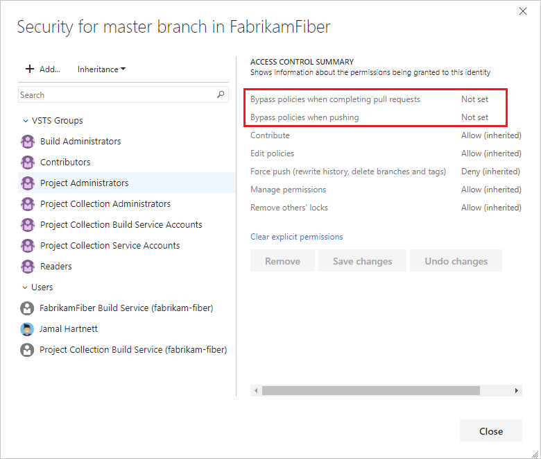Click the plus icon next to Add
541x459 pixels.
tap(30, 69)
